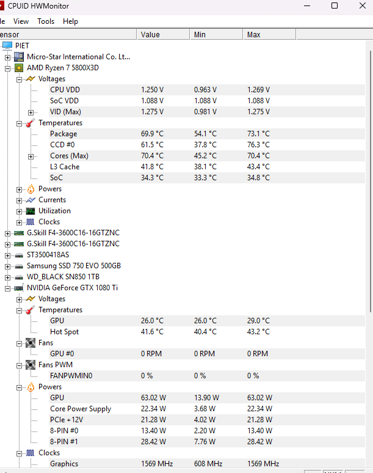Click the Sensor column header

(x=68, y=34)
